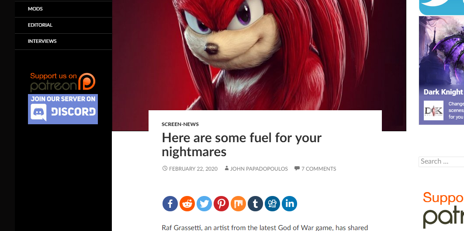Share article on Tumblr icon
Viewport: 464px width, 231px height.
click(x=256, y=203)
